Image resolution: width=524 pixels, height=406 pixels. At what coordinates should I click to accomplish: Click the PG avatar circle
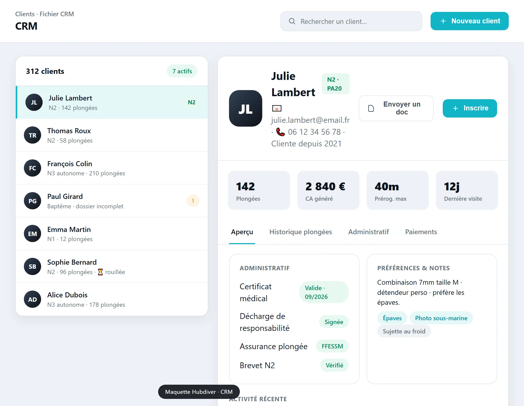[x=32, y=201]
